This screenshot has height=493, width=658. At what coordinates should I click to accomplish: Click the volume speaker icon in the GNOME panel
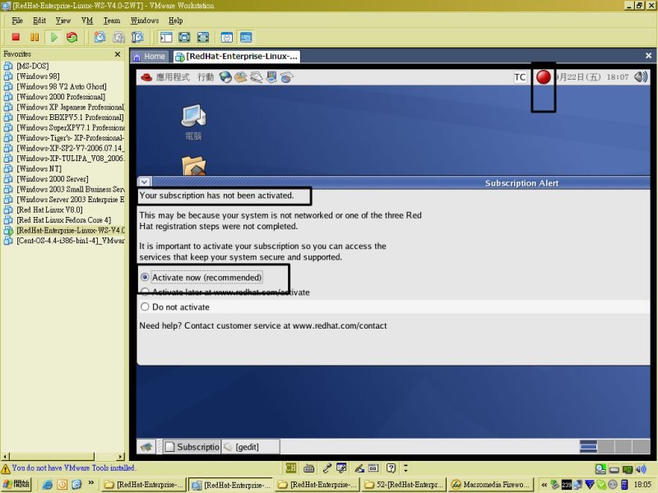(641, 76)
